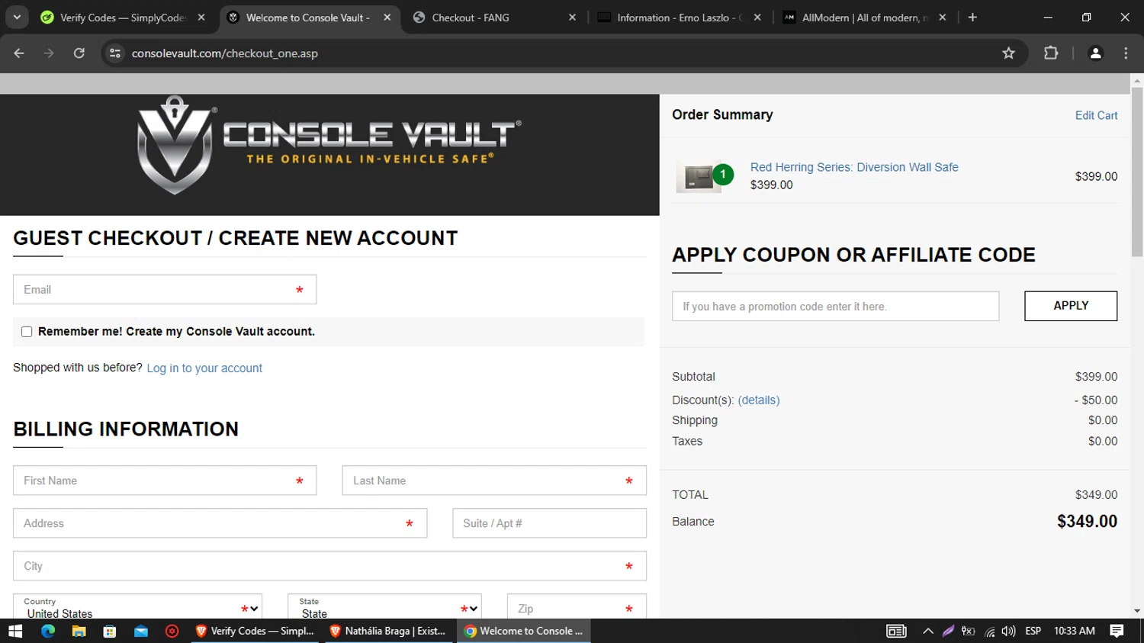Bookmark this page with the star icon
The image size is (1144, 643).
[x=1009, y=53]
